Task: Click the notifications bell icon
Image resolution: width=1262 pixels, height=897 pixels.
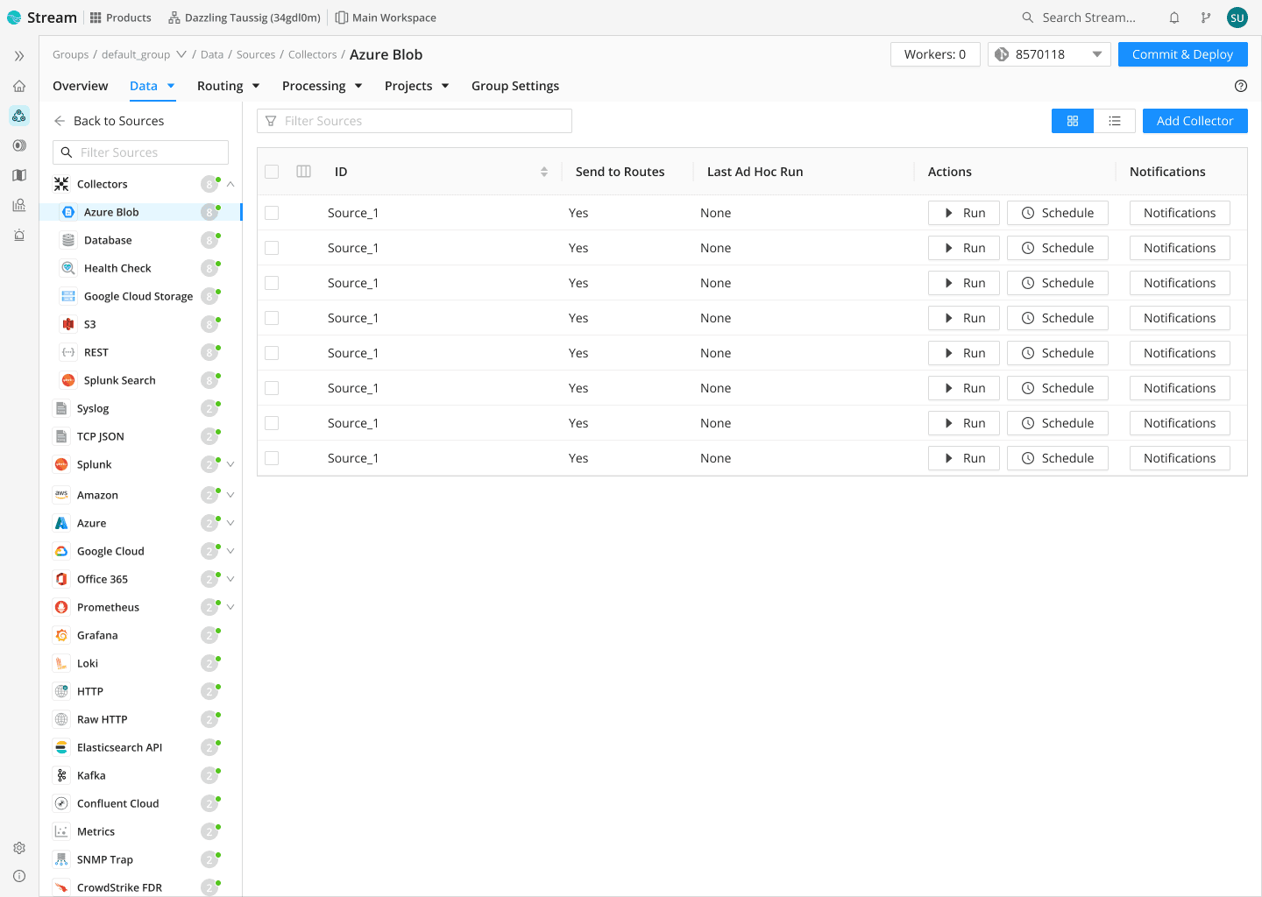Action: (x=1174, y=18)
